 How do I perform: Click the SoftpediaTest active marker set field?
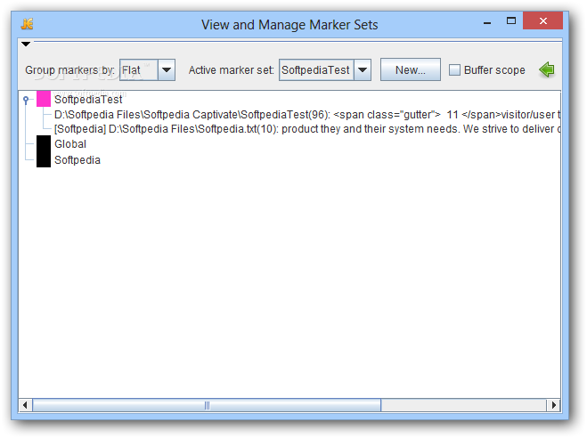click(316, 70)
